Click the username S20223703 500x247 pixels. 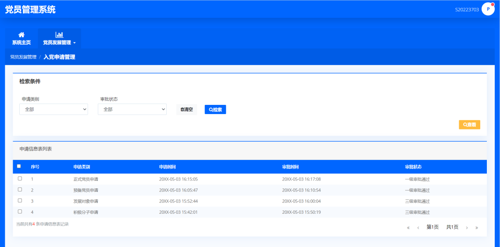(467, 10)
